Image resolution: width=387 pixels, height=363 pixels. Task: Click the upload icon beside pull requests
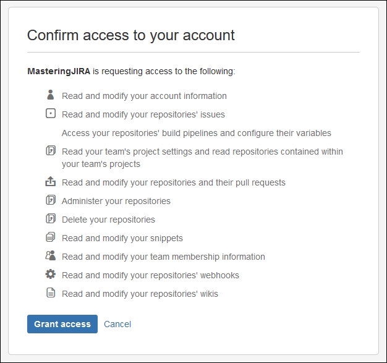pos(50,181)
